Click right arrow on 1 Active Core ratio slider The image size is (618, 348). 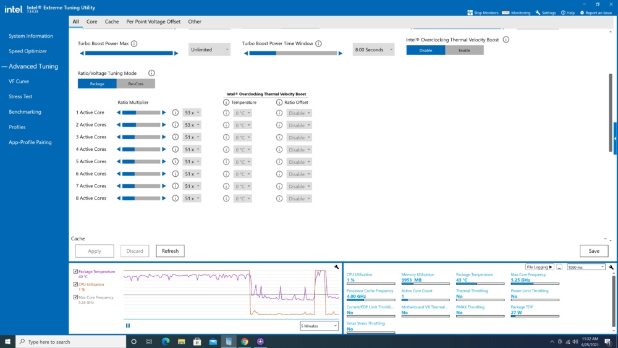(164, 112)
